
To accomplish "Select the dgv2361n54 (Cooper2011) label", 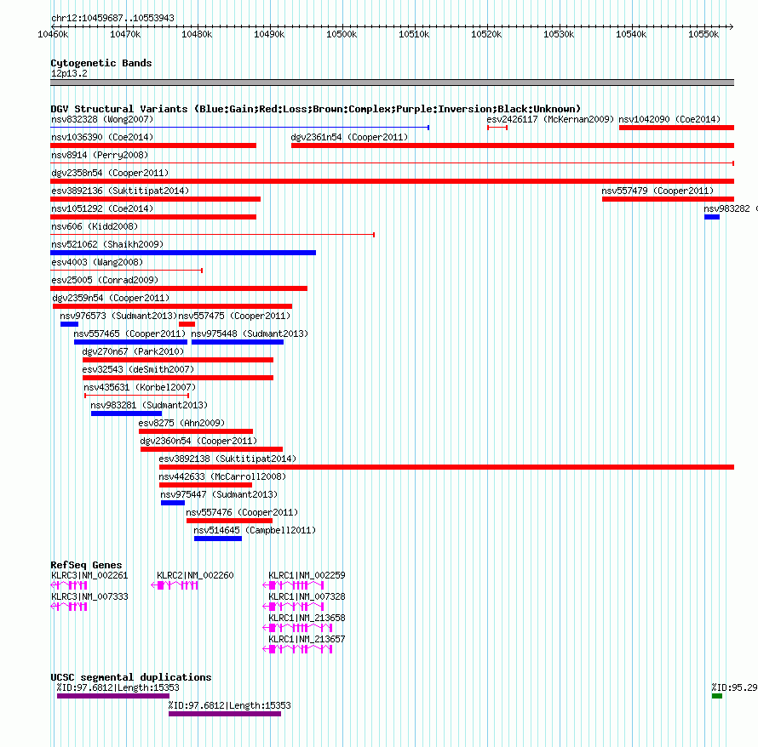I will (349, 137).
